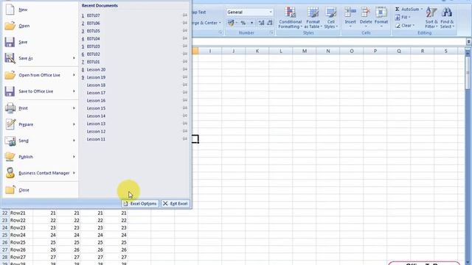
Task: Open Accounting Number Format button
Action: tap(232, 23)
